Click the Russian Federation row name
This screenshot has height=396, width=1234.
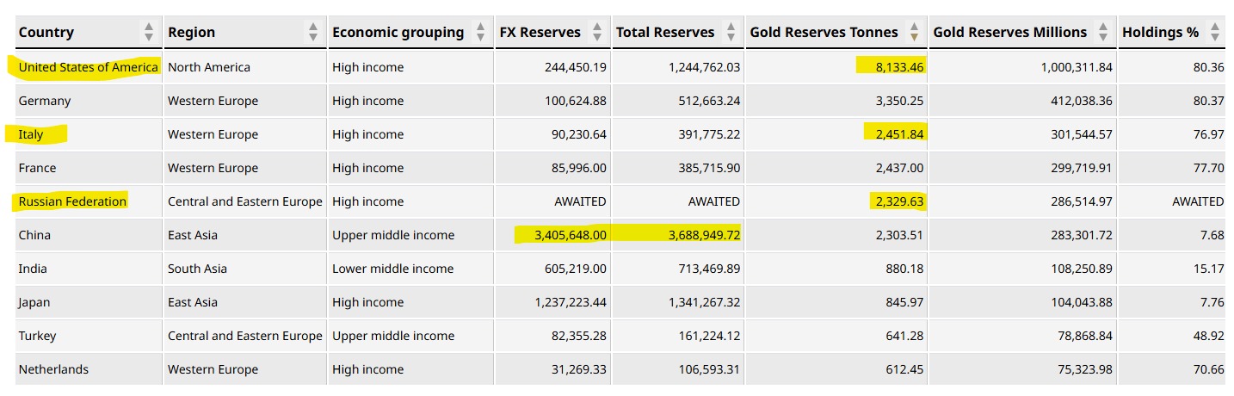click(x=72, y=201)
